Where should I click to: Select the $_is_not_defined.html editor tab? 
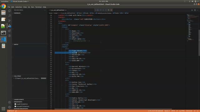click(x=57, y=10)
